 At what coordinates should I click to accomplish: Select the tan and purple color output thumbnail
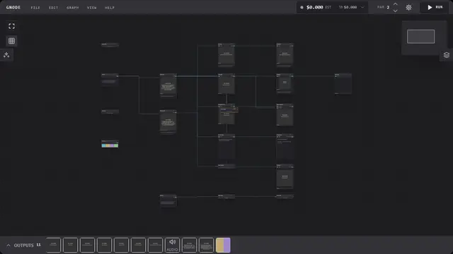click(x=223, y=245)
